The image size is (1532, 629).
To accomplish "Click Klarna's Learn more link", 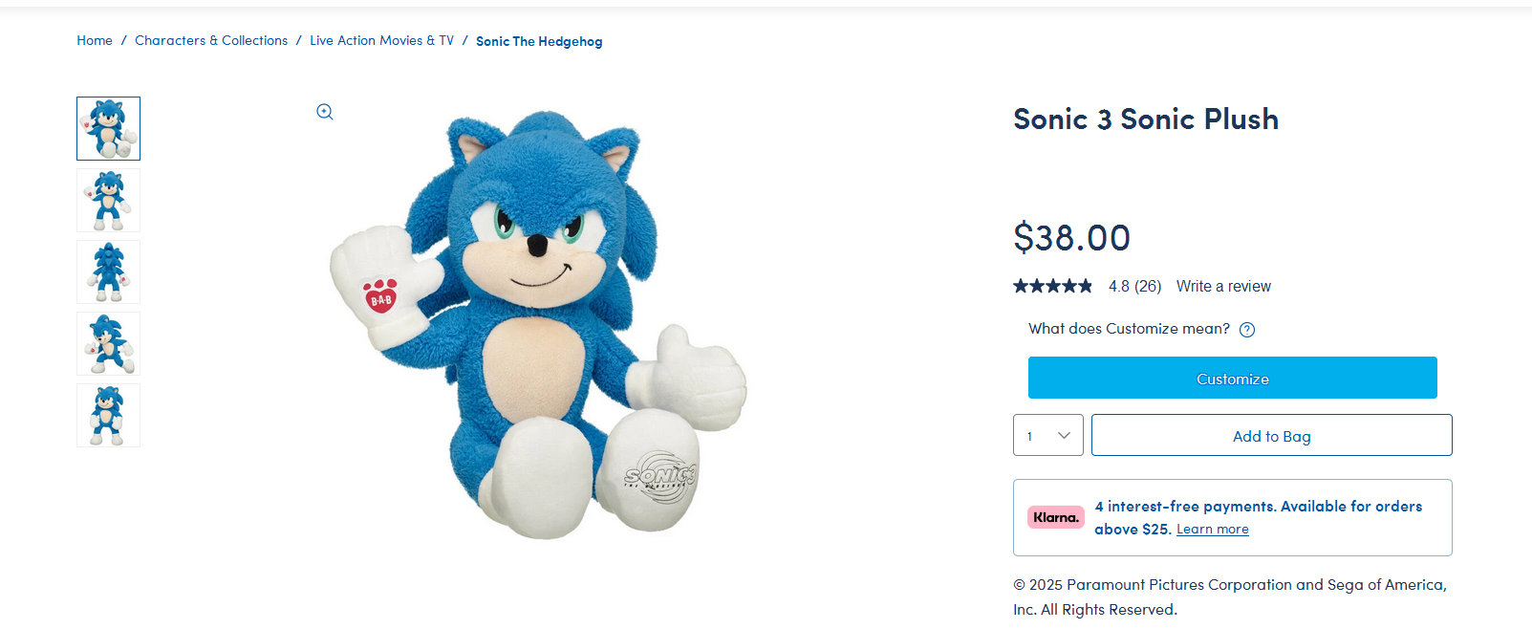I will pyautogui.click(x=1212, y=530).
